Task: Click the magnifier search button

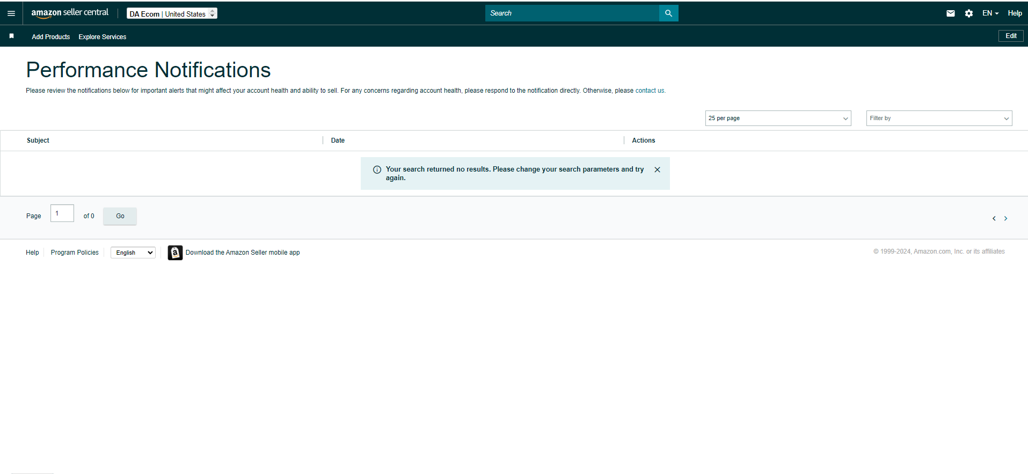Action: pos(669,13)
